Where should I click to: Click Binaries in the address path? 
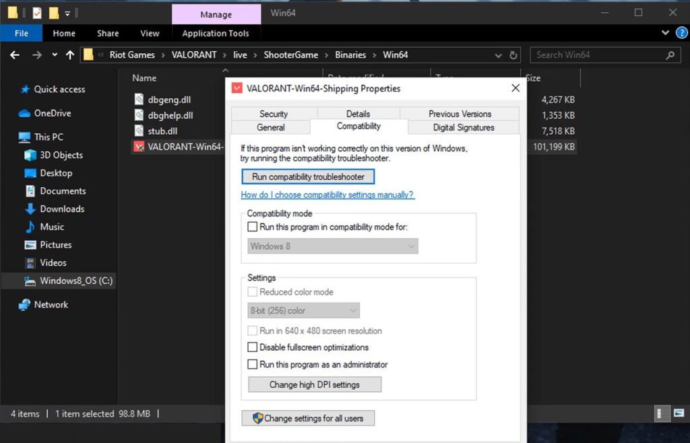(350, 55)
